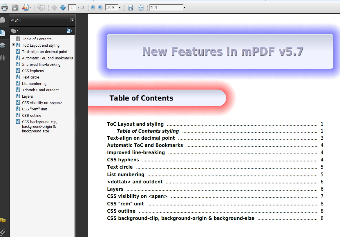Select the <dottab> and outdent bookmark
This screenshot has height=237, width=340.
point(40,90)
